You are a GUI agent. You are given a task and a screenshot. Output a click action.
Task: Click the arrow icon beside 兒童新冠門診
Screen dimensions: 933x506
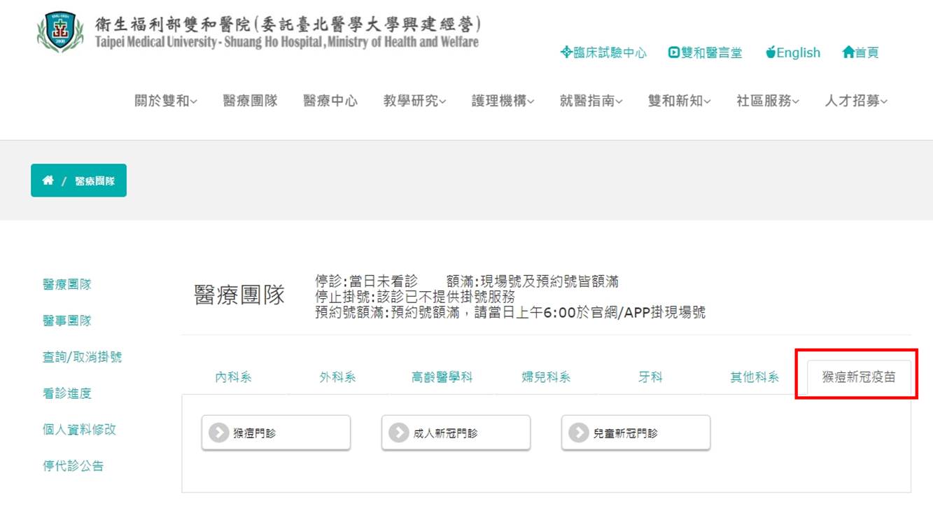tap(578, 433)
